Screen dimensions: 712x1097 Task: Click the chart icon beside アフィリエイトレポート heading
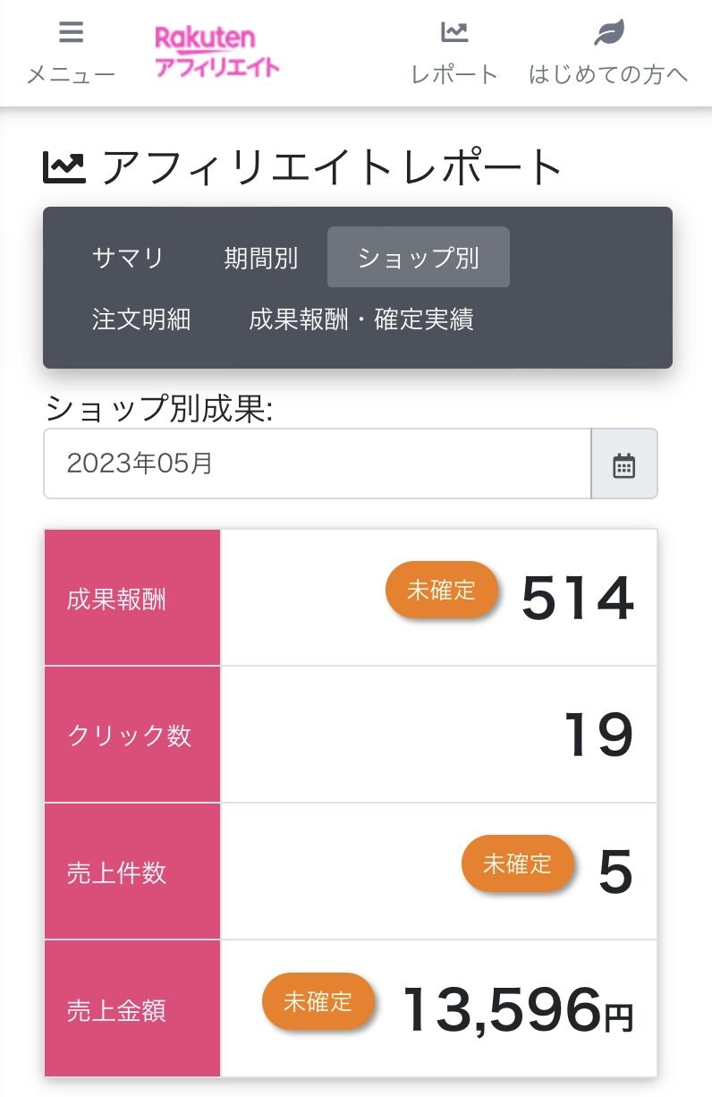pos(64,167)
